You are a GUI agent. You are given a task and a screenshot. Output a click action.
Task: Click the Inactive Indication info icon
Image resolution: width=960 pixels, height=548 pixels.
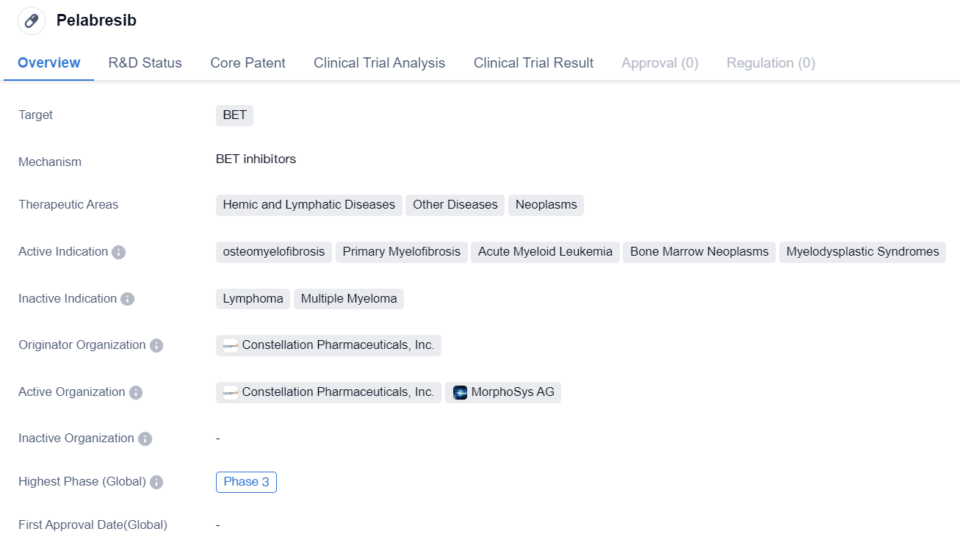point(128,299)
